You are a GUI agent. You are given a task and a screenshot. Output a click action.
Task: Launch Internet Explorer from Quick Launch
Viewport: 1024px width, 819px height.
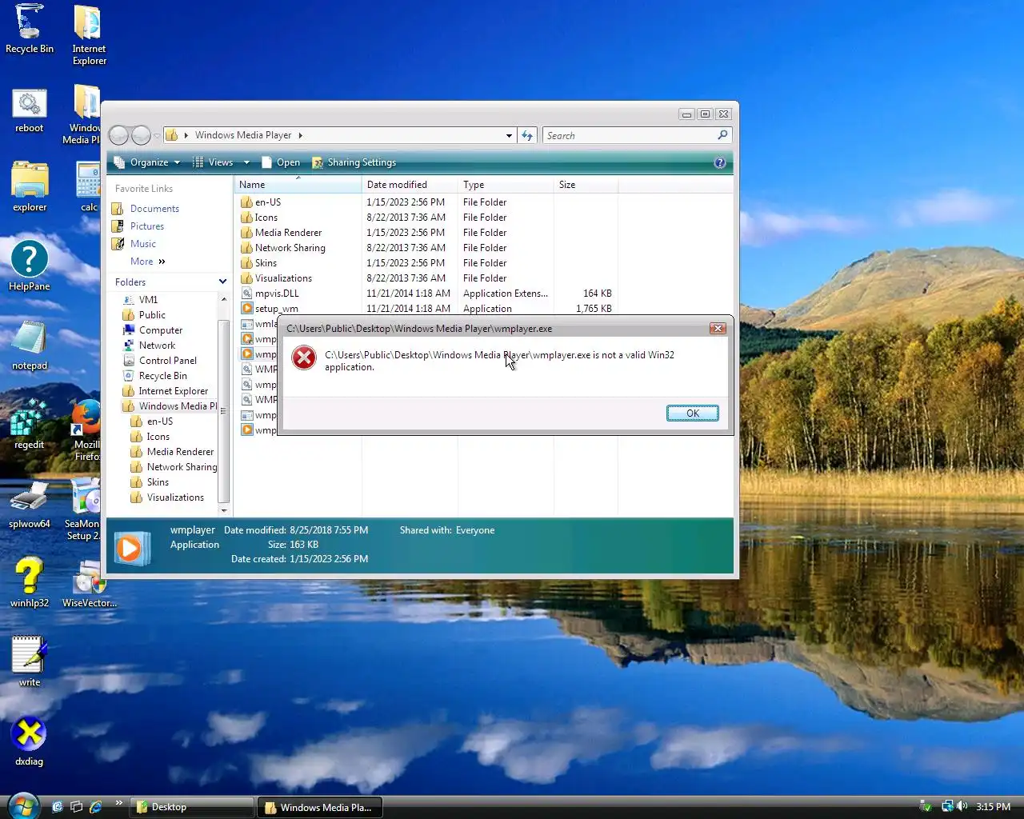(x=96, y=807)
